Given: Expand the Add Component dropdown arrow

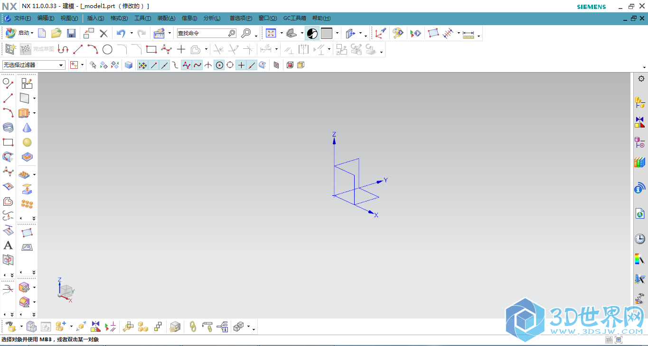Looking at the screenshot, I should point(71,327).
